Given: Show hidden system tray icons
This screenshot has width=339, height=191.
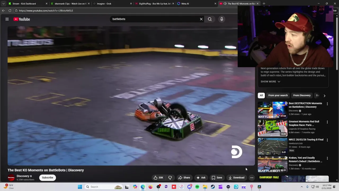Looking at the screenshot, I should click(302, 187).
